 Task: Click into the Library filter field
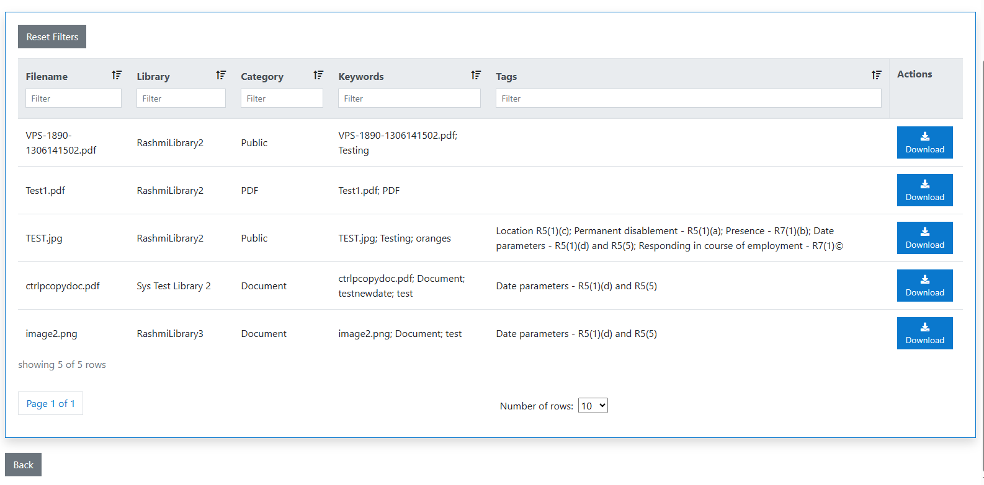pos(181,98)
